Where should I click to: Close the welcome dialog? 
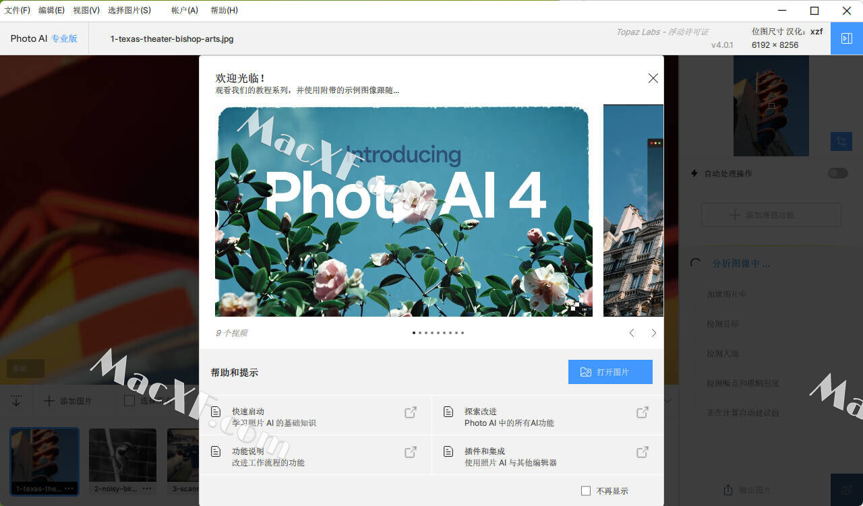tap(653, 78)
